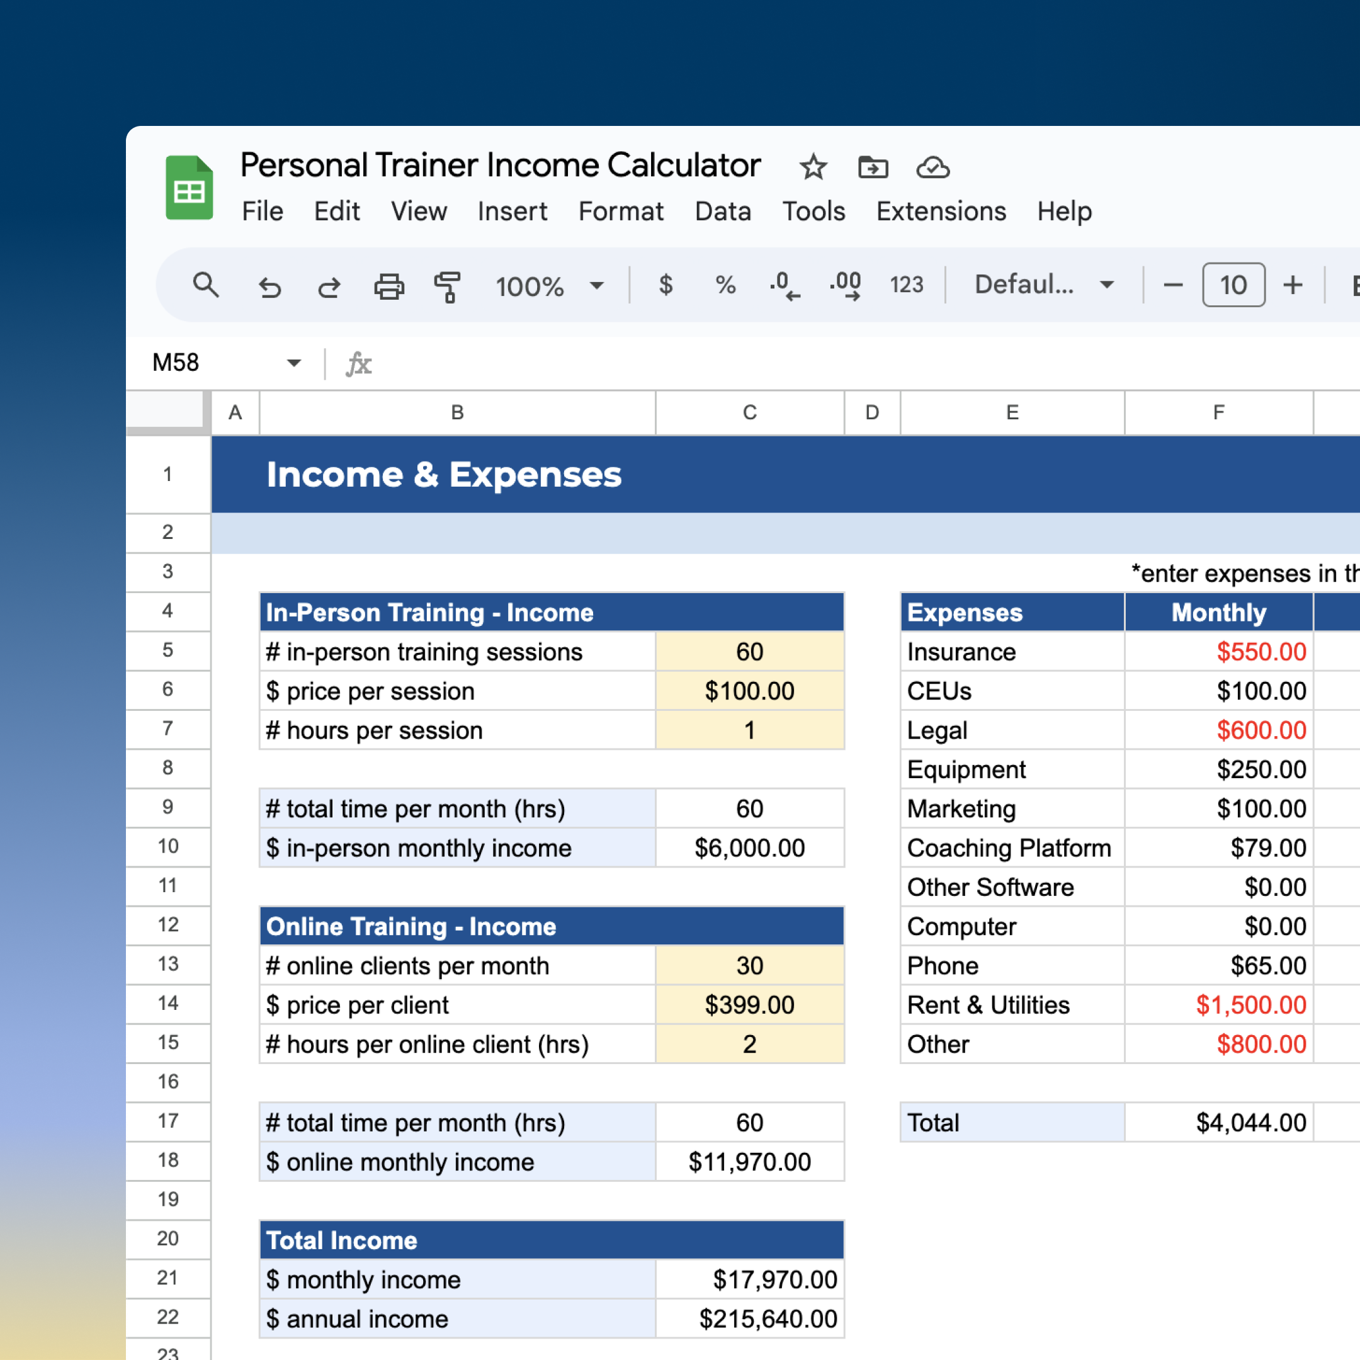This screenshot has width=1360, height=1360.
Task: Decrease font size with minus button
Action: click(1173, 285)
